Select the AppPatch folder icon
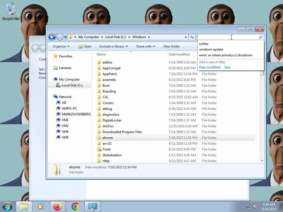This screenshot has height=212, width=283. pyautogui.click(x=99, y=74)
